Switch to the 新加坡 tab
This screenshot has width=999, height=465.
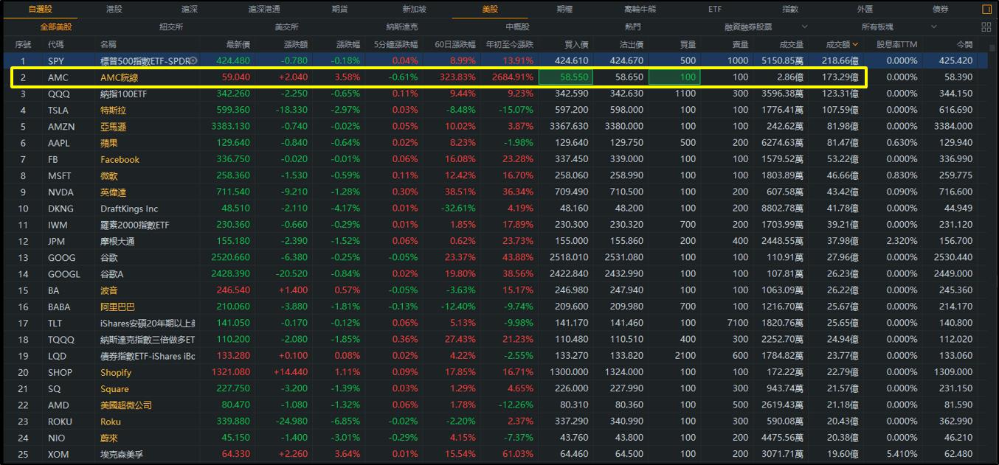pos(415,10)
